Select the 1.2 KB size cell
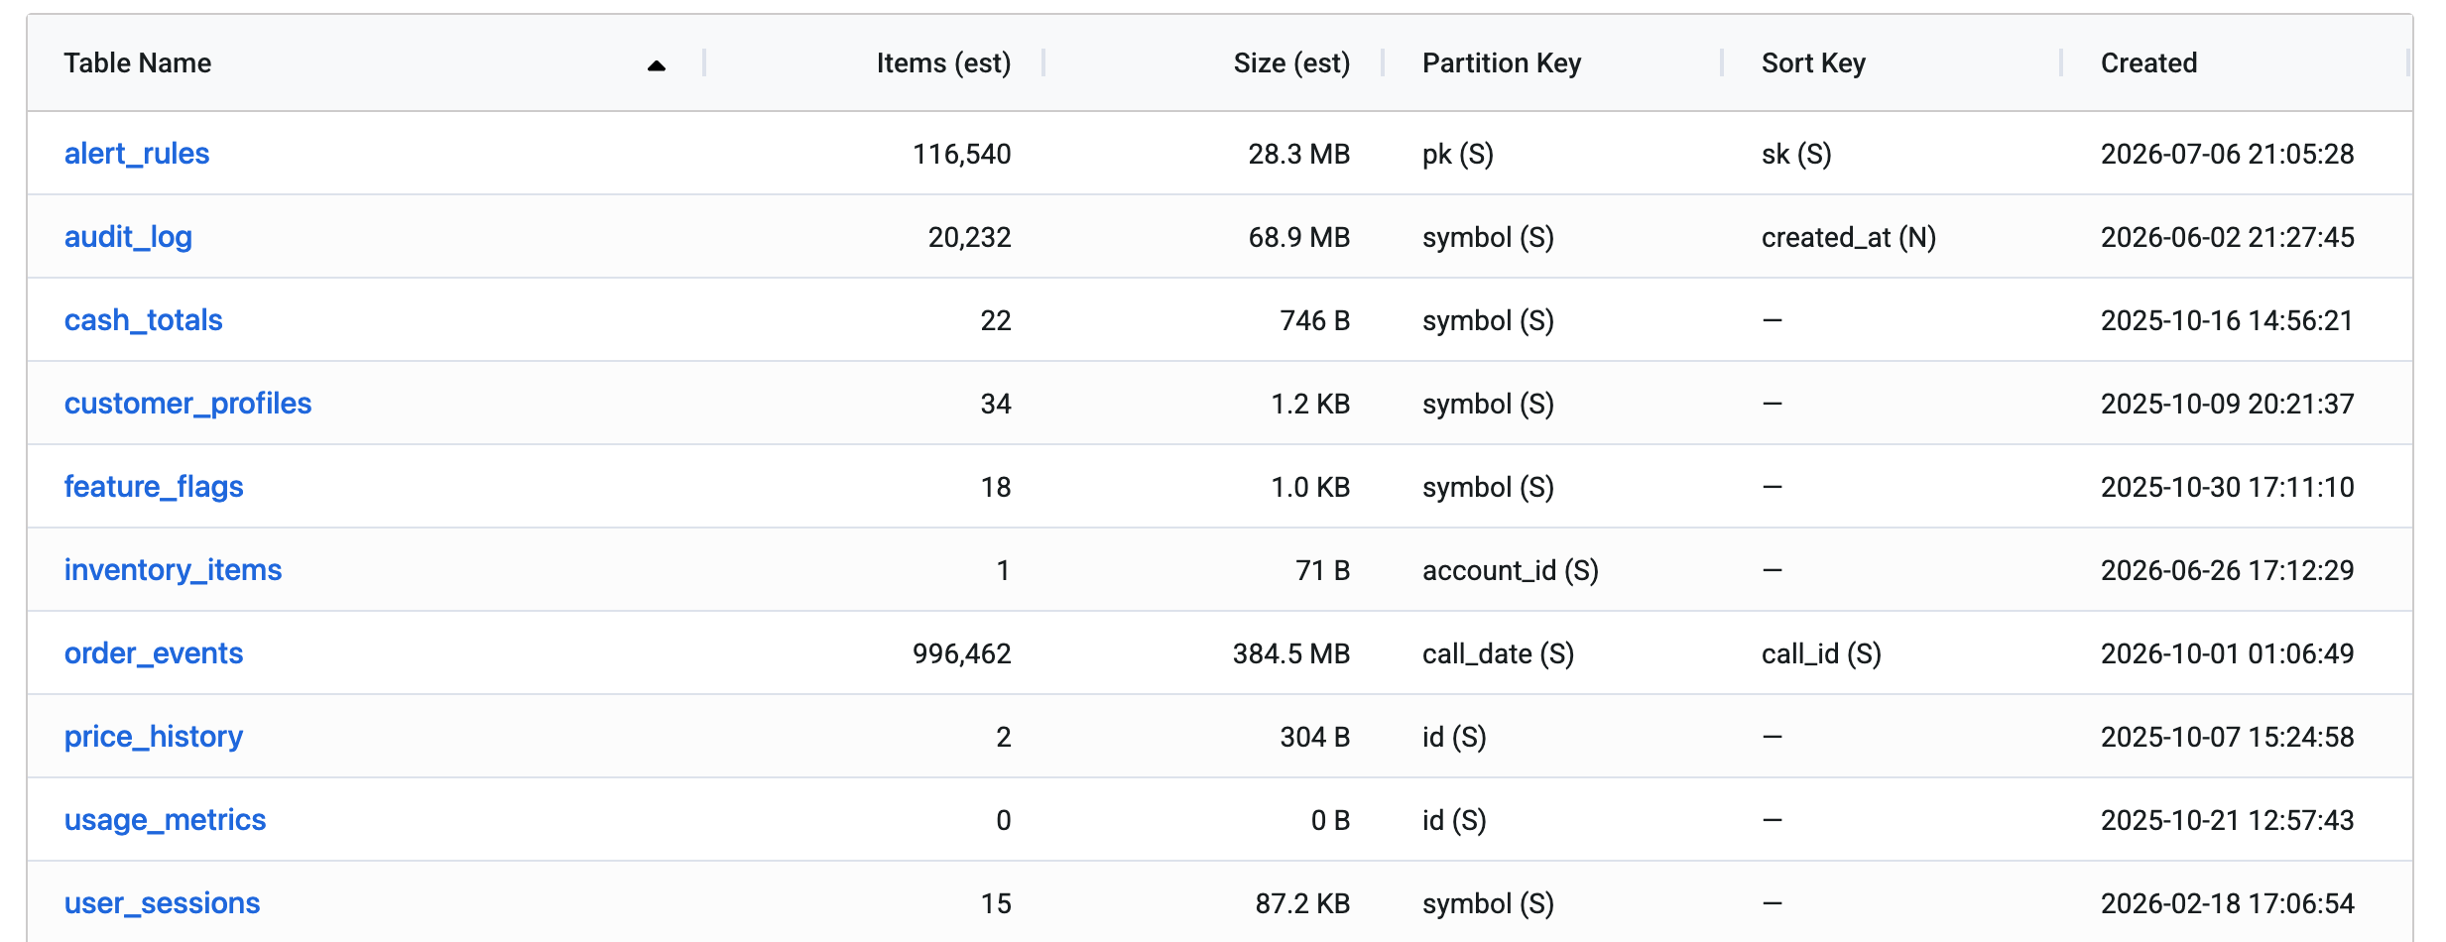This screenshot has width=2446, height=942. 1310,404
